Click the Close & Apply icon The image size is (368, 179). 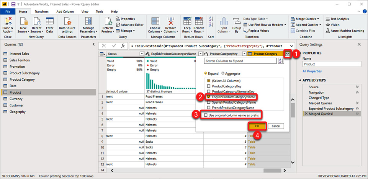point(8,21)
